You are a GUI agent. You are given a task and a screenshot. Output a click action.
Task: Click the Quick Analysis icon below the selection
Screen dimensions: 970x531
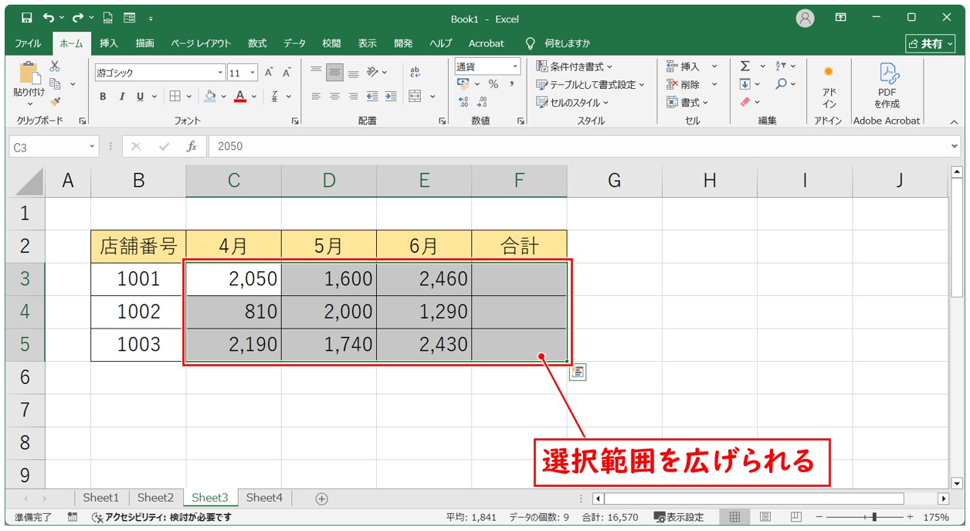coord(578,373)
